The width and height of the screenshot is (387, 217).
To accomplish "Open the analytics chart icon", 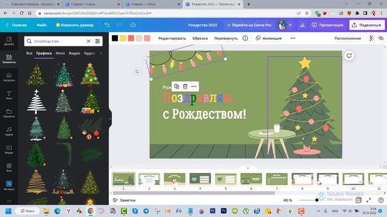I will click(x=302, y=25).
